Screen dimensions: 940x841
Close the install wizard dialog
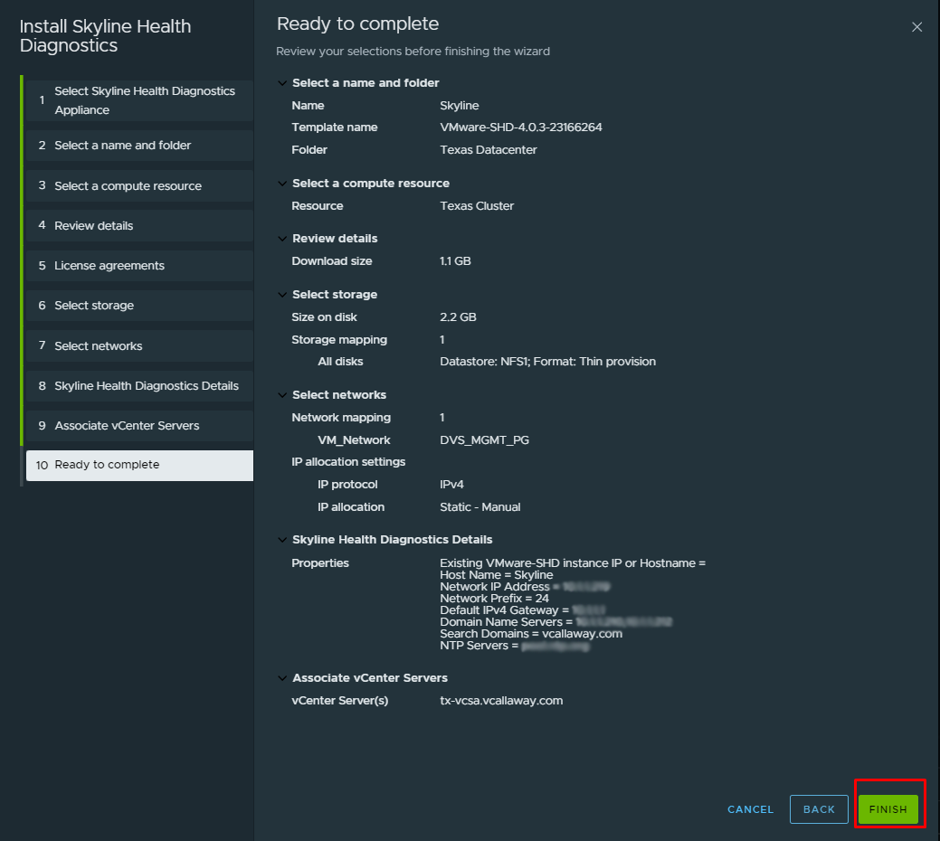point(916,27)
